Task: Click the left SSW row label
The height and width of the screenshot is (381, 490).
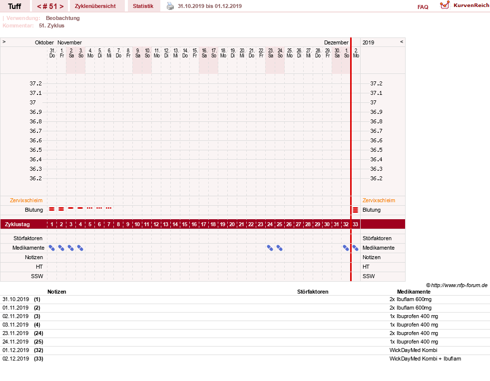Action: [37, 276]
